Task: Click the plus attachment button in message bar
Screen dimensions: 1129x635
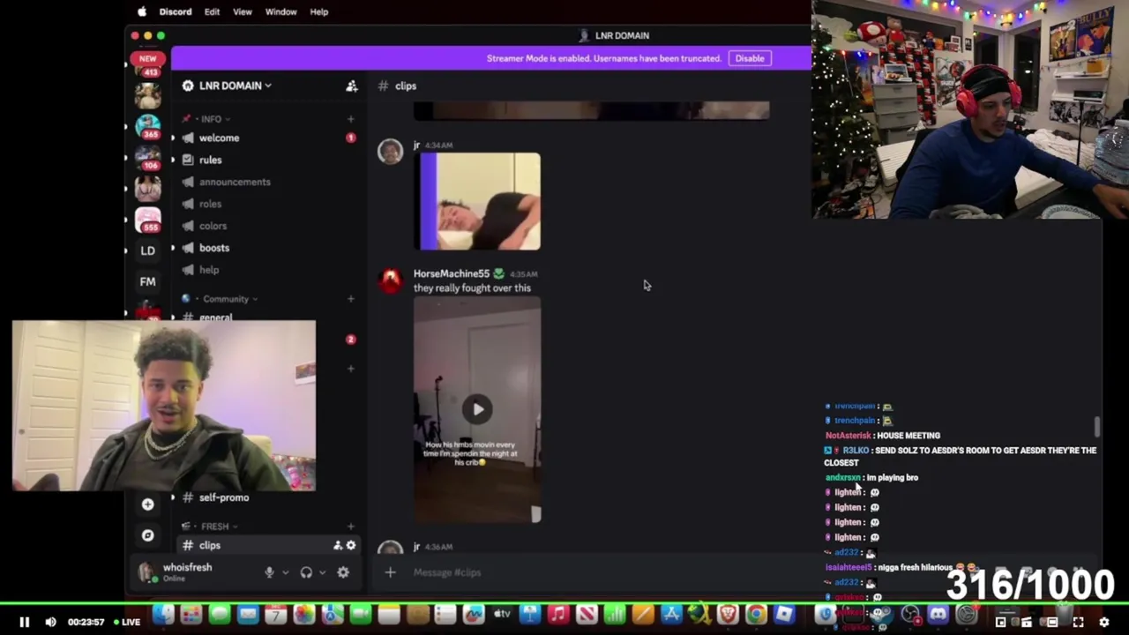Action: pos(390,572)
